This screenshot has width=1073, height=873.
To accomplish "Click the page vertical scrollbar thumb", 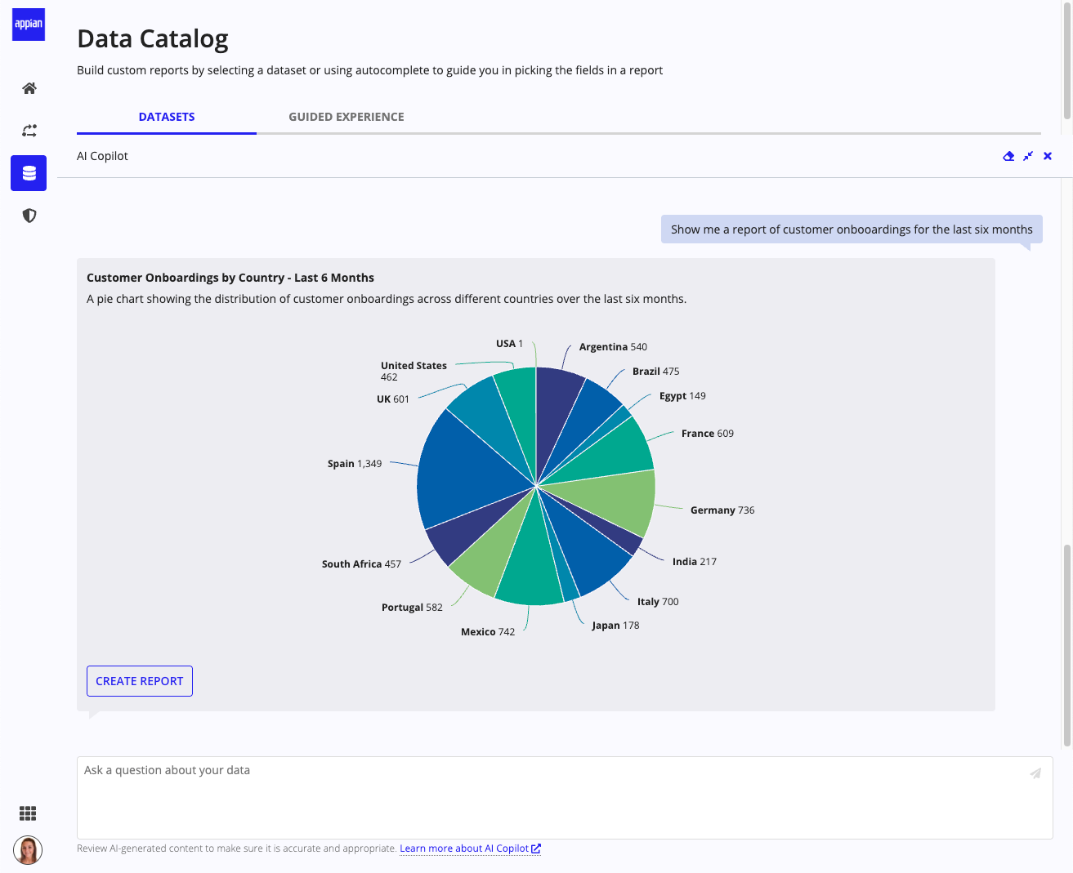I will pyautogui.click(x=1067, y=60).
